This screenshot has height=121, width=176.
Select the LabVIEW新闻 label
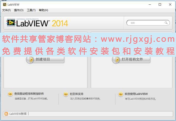click(18, 114)
